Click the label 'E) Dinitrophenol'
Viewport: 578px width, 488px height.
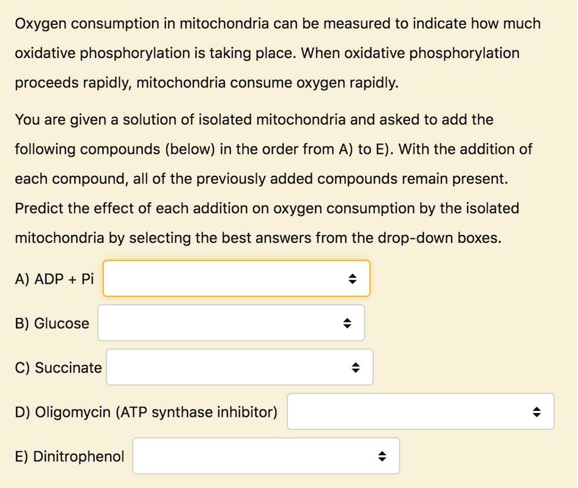point(69,456)
